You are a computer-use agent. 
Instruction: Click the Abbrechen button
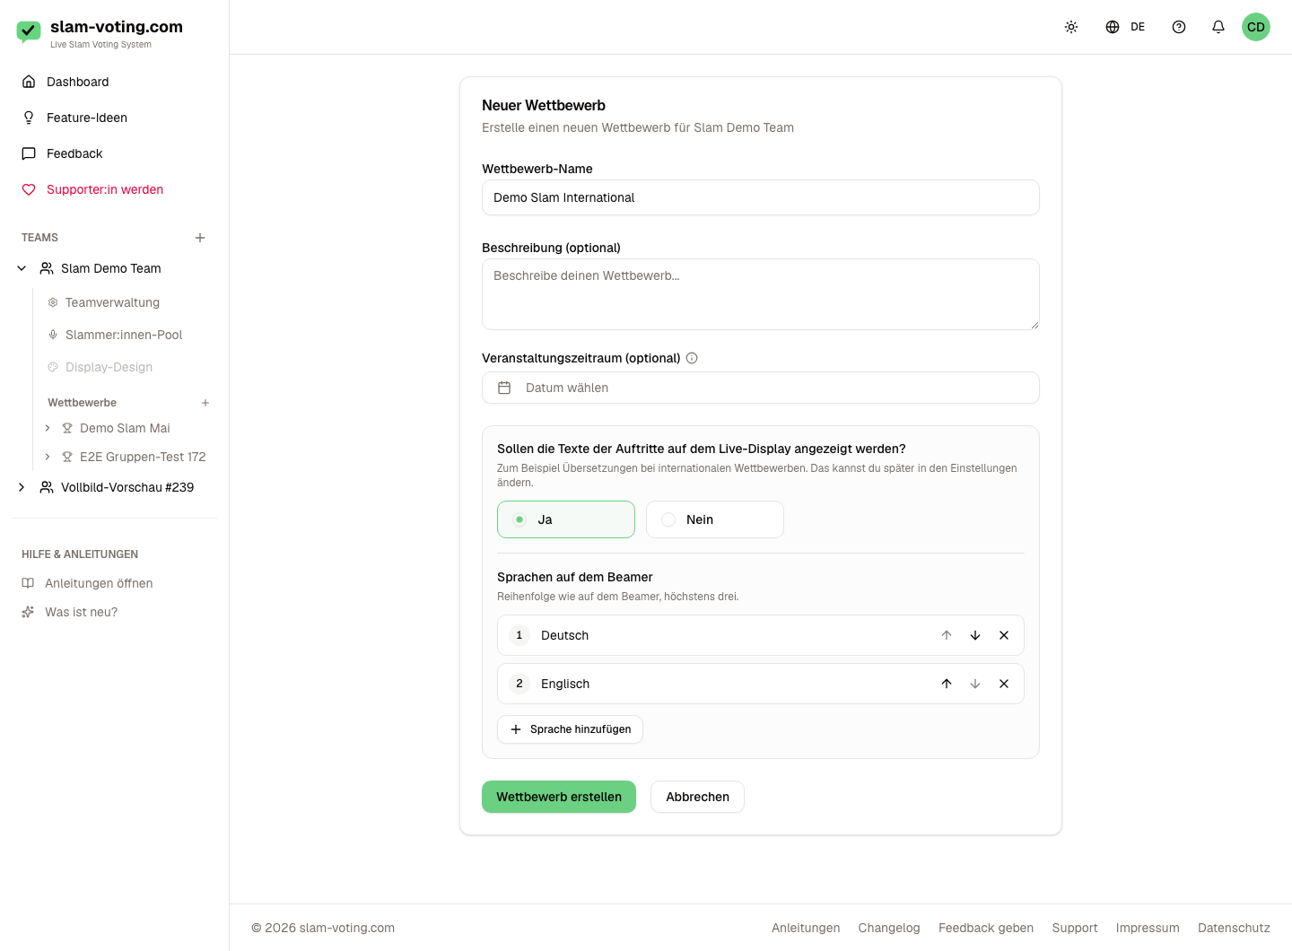click(697, 797)
